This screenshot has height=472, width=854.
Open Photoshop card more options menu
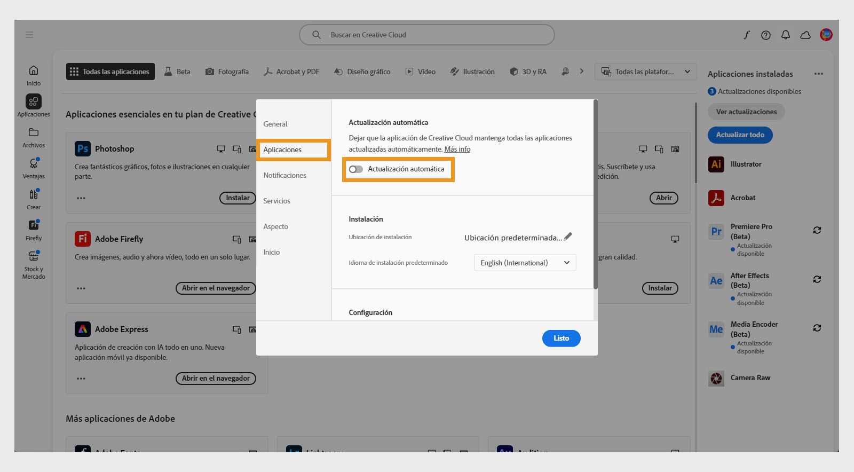[81, 198]
